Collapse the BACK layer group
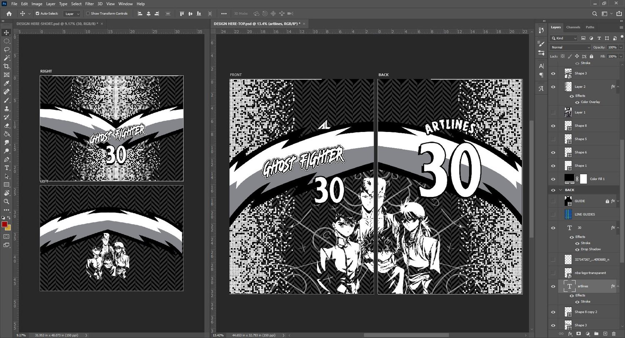625x338 pixels. click(x=560, y=190)
